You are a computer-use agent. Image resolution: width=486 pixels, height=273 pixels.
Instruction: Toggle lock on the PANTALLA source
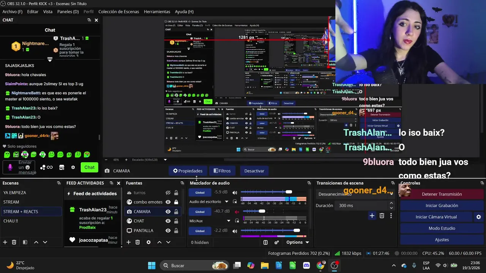pos(176,231)
